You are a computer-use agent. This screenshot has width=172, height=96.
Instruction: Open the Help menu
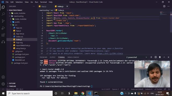(x=51, y=2)
